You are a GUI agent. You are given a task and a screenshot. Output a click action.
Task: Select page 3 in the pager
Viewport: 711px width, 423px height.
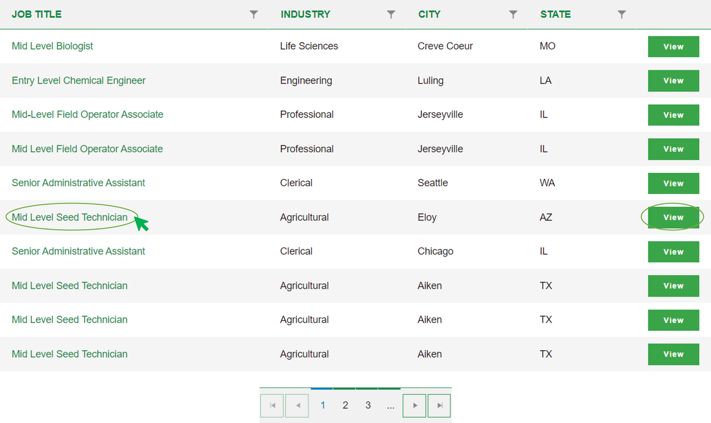368,405
